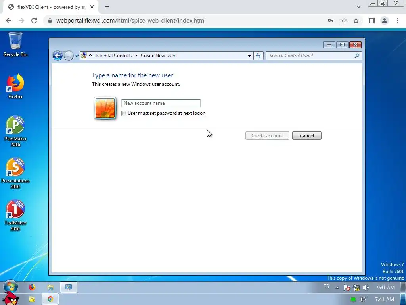Viewport: 406px width, 305px height.
Task: Open Chrome three-dot menu
Action: 397,21
